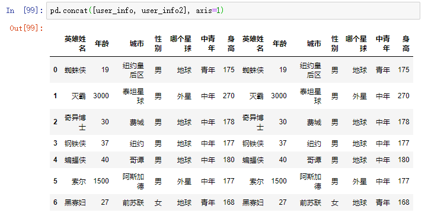Click the right 前苏联 city cell
This screenshot has width=428, height=216.
311,202
